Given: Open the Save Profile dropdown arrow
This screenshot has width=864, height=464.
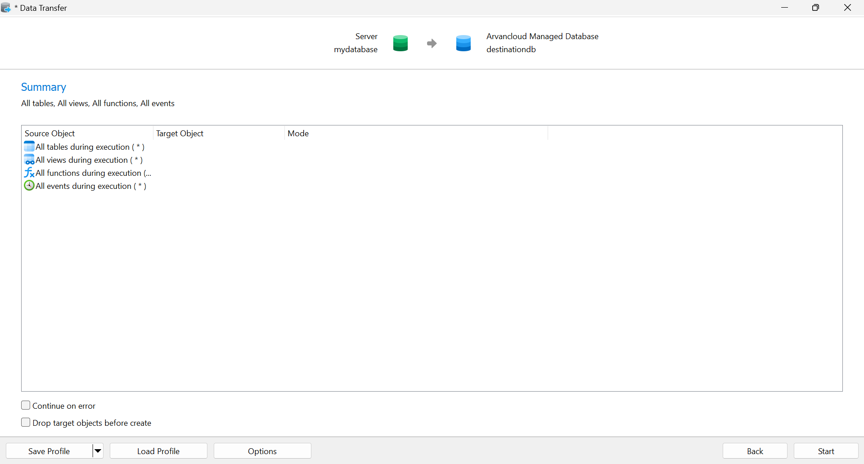Looking at the screenshot, I should 98,451.
